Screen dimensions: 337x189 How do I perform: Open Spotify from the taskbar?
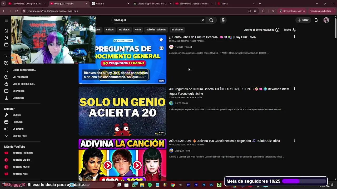coord(150,185)
